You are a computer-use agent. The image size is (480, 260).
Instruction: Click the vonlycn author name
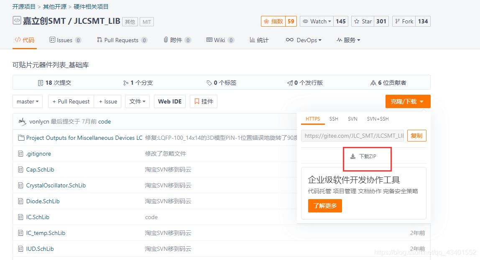(39, 121)
